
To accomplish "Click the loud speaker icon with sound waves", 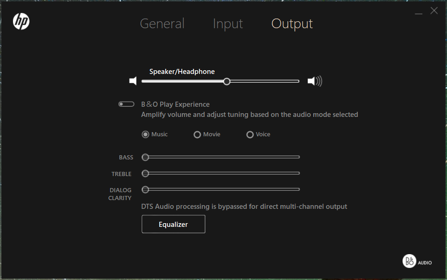I will click(315, 81).
